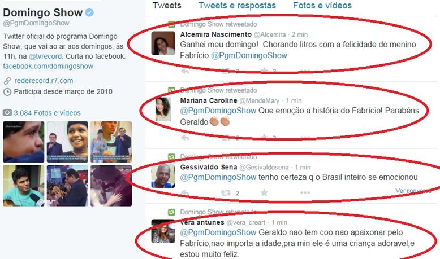Expand the Ver conversa link
The height and width of the screenshot is (259, 440).
pyautogui.click(x=413, y=191)
